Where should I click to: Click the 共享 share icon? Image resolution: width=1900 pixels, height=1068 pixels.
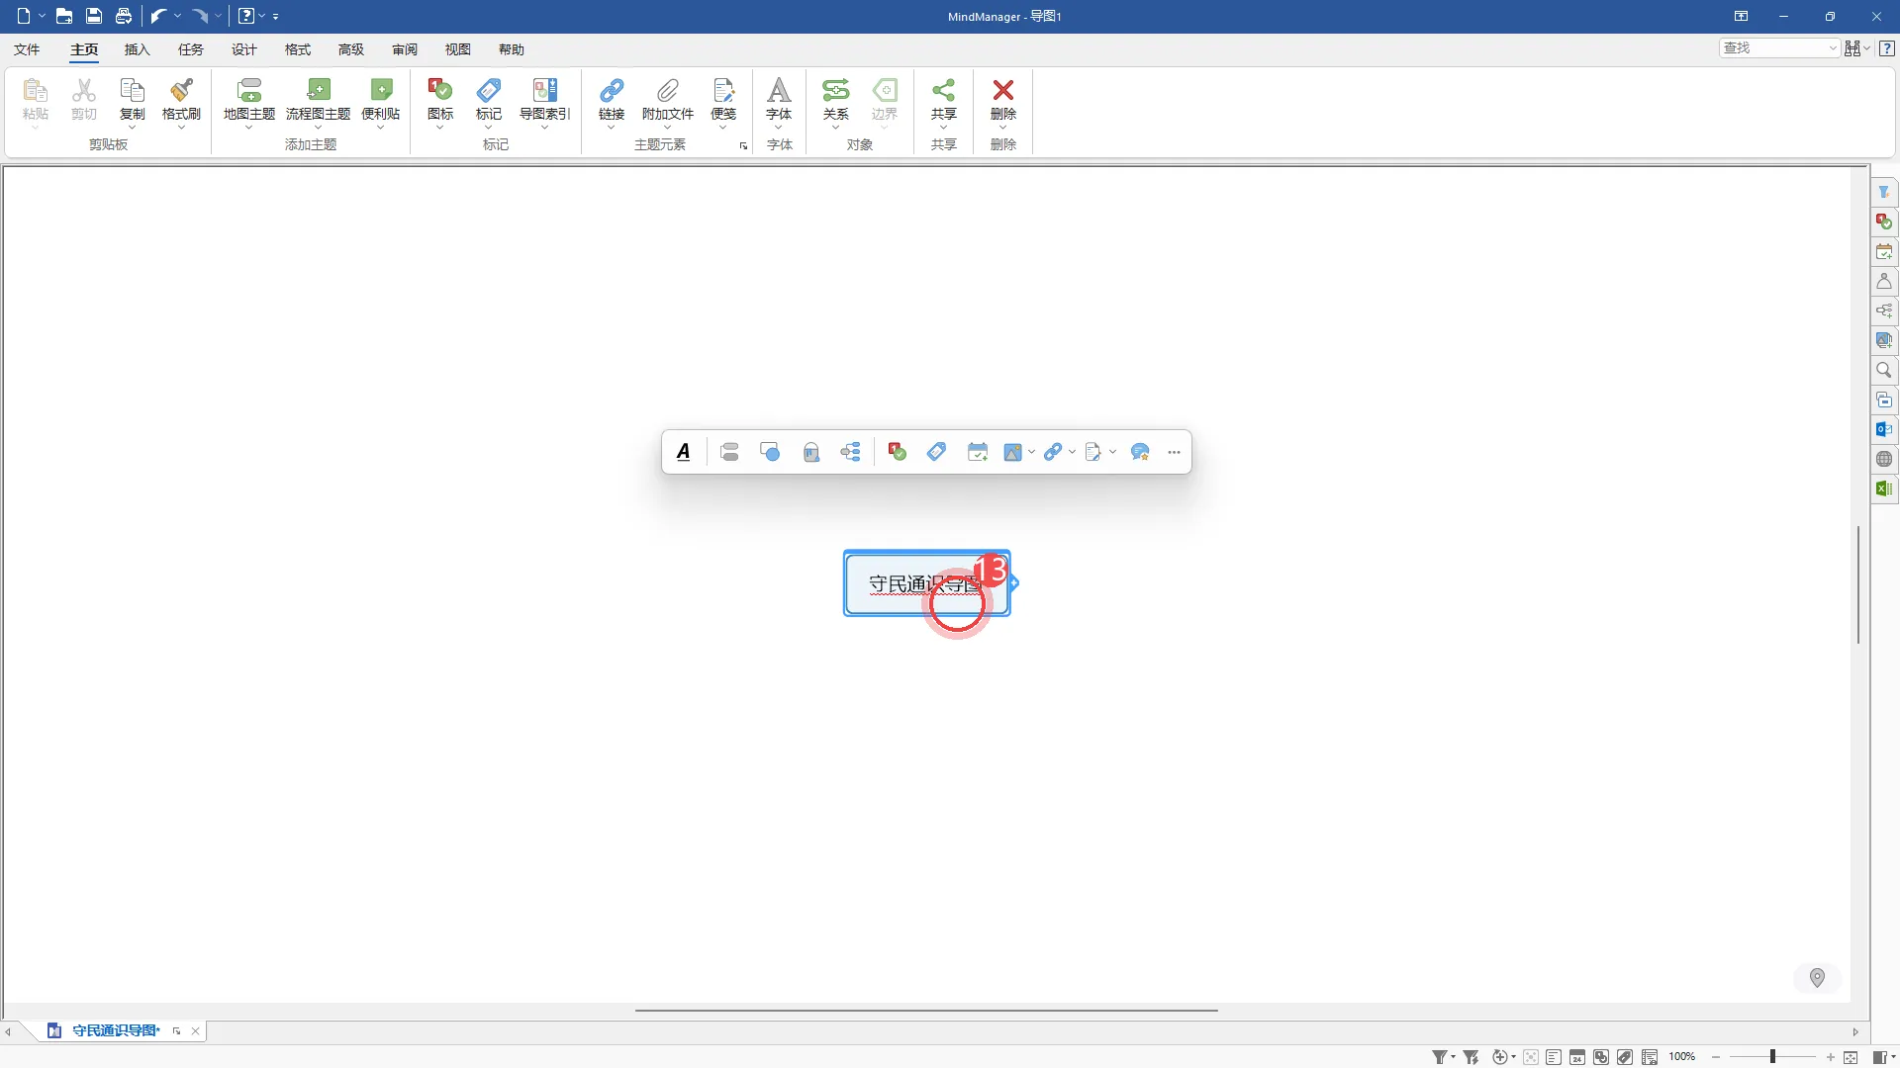(944, 99)
